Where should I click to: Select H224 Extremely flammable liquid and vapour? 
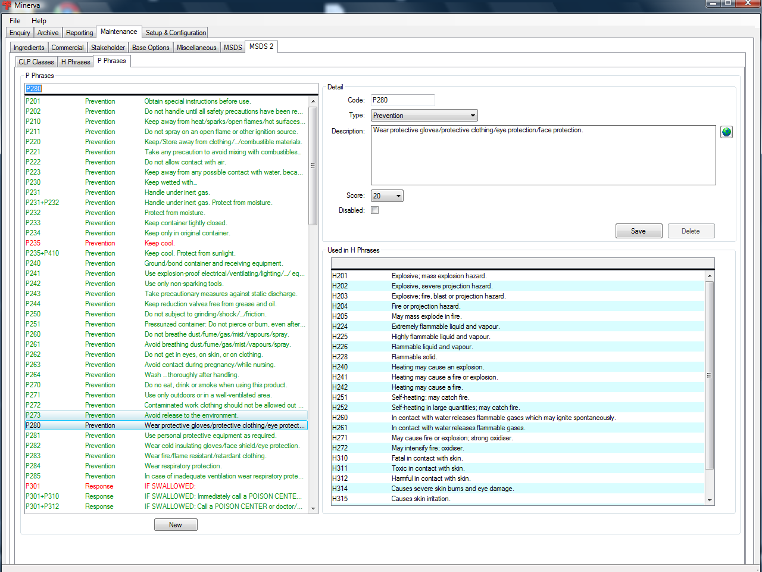click(518, 327)
